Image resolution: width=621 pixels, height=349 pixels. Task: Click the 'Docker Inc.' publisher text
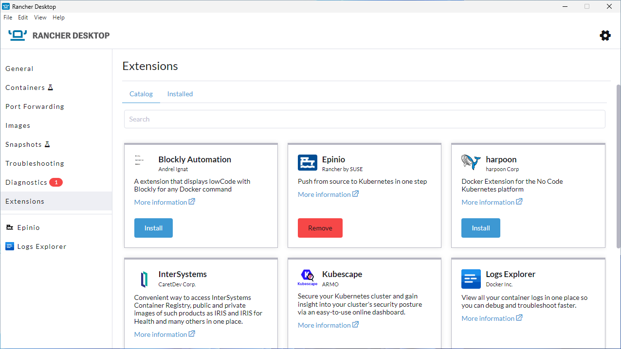[x=499, y=284]
